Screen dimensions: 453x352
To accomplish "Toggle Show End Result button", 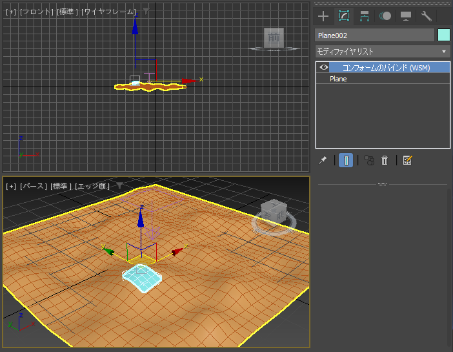I will [x=346, y=160].
